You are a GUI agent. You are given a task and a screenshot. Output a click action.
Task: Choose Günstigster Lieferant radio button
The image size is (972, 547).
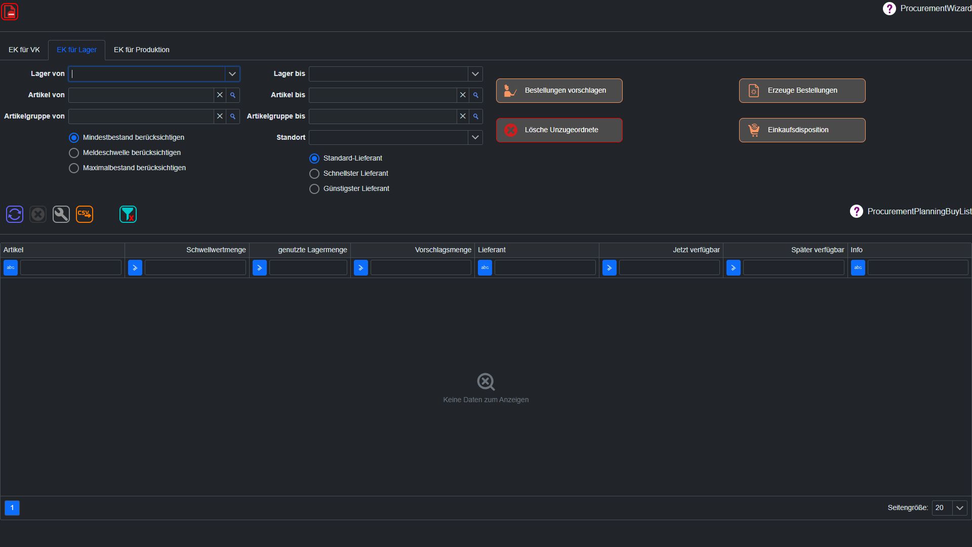[314, 189]
